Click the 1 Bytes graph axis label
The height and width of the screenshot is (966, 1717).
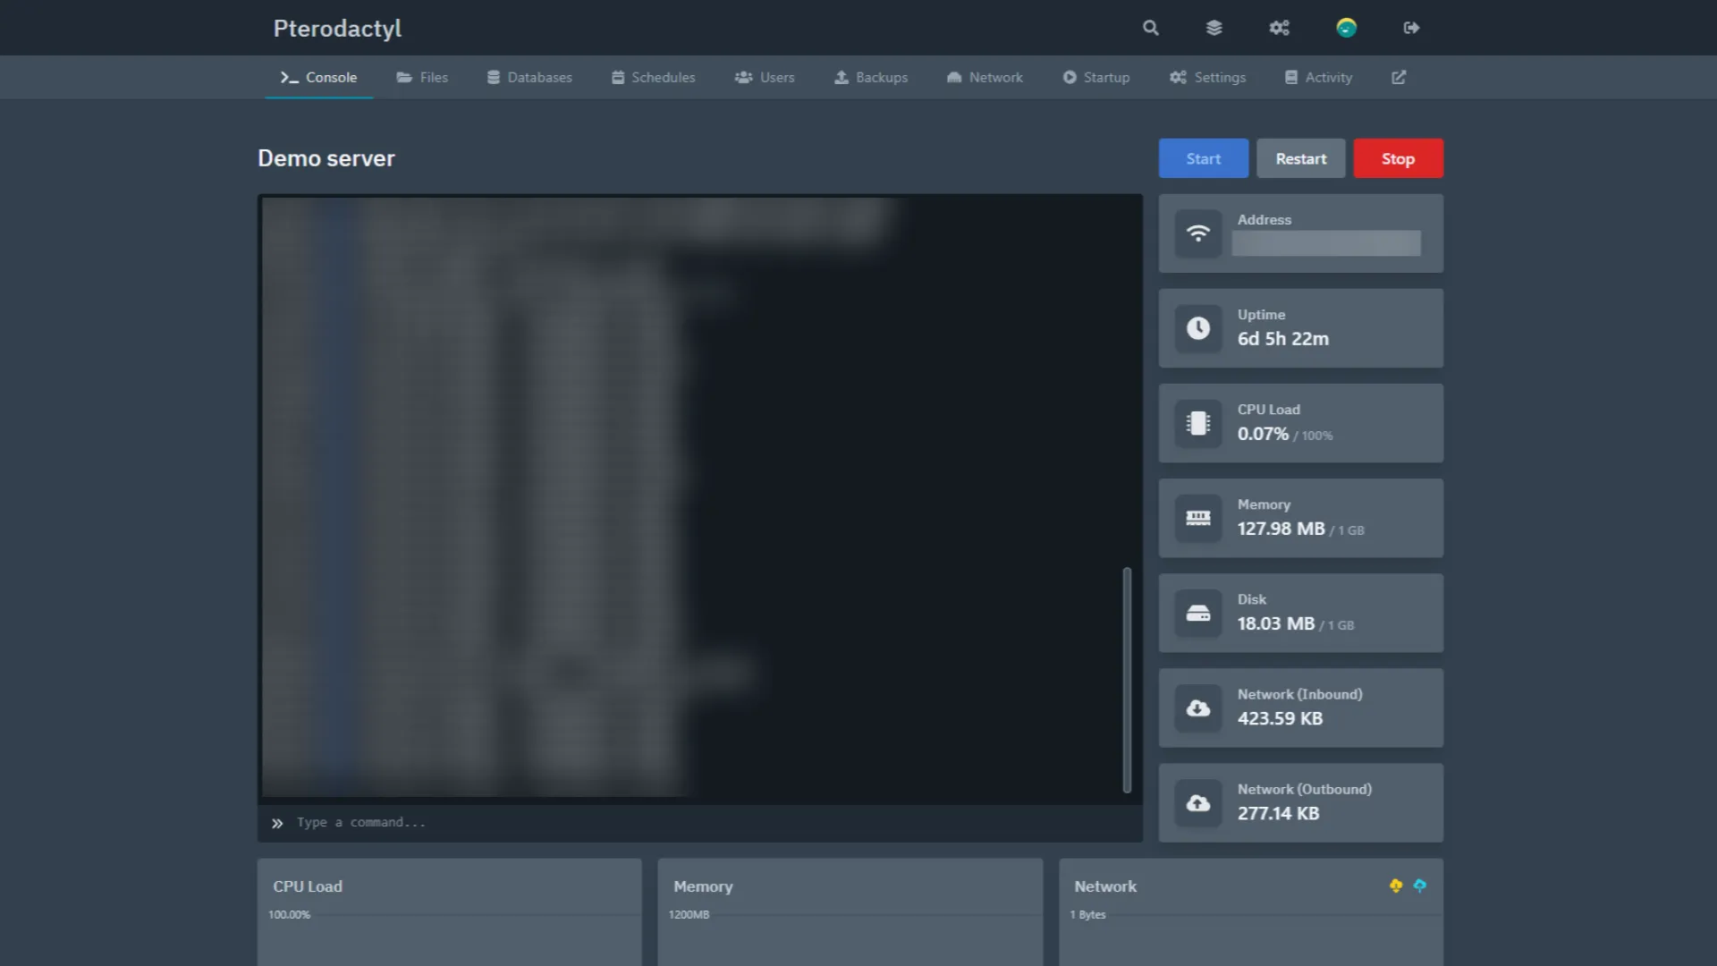point(1087,914)
